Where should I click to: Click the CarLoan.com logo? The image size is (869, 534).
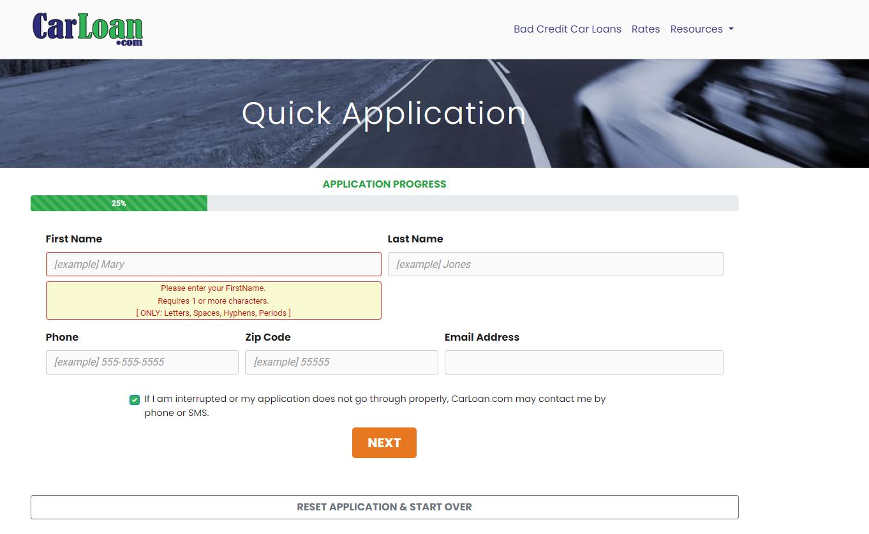tap(87, 29)
